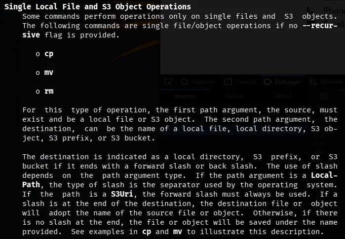The image size is (345, 239).
Task: Click the bold '--recur-' flag text
Action: point(320,26)
